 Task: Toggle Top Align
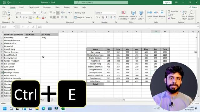point(51,13)
